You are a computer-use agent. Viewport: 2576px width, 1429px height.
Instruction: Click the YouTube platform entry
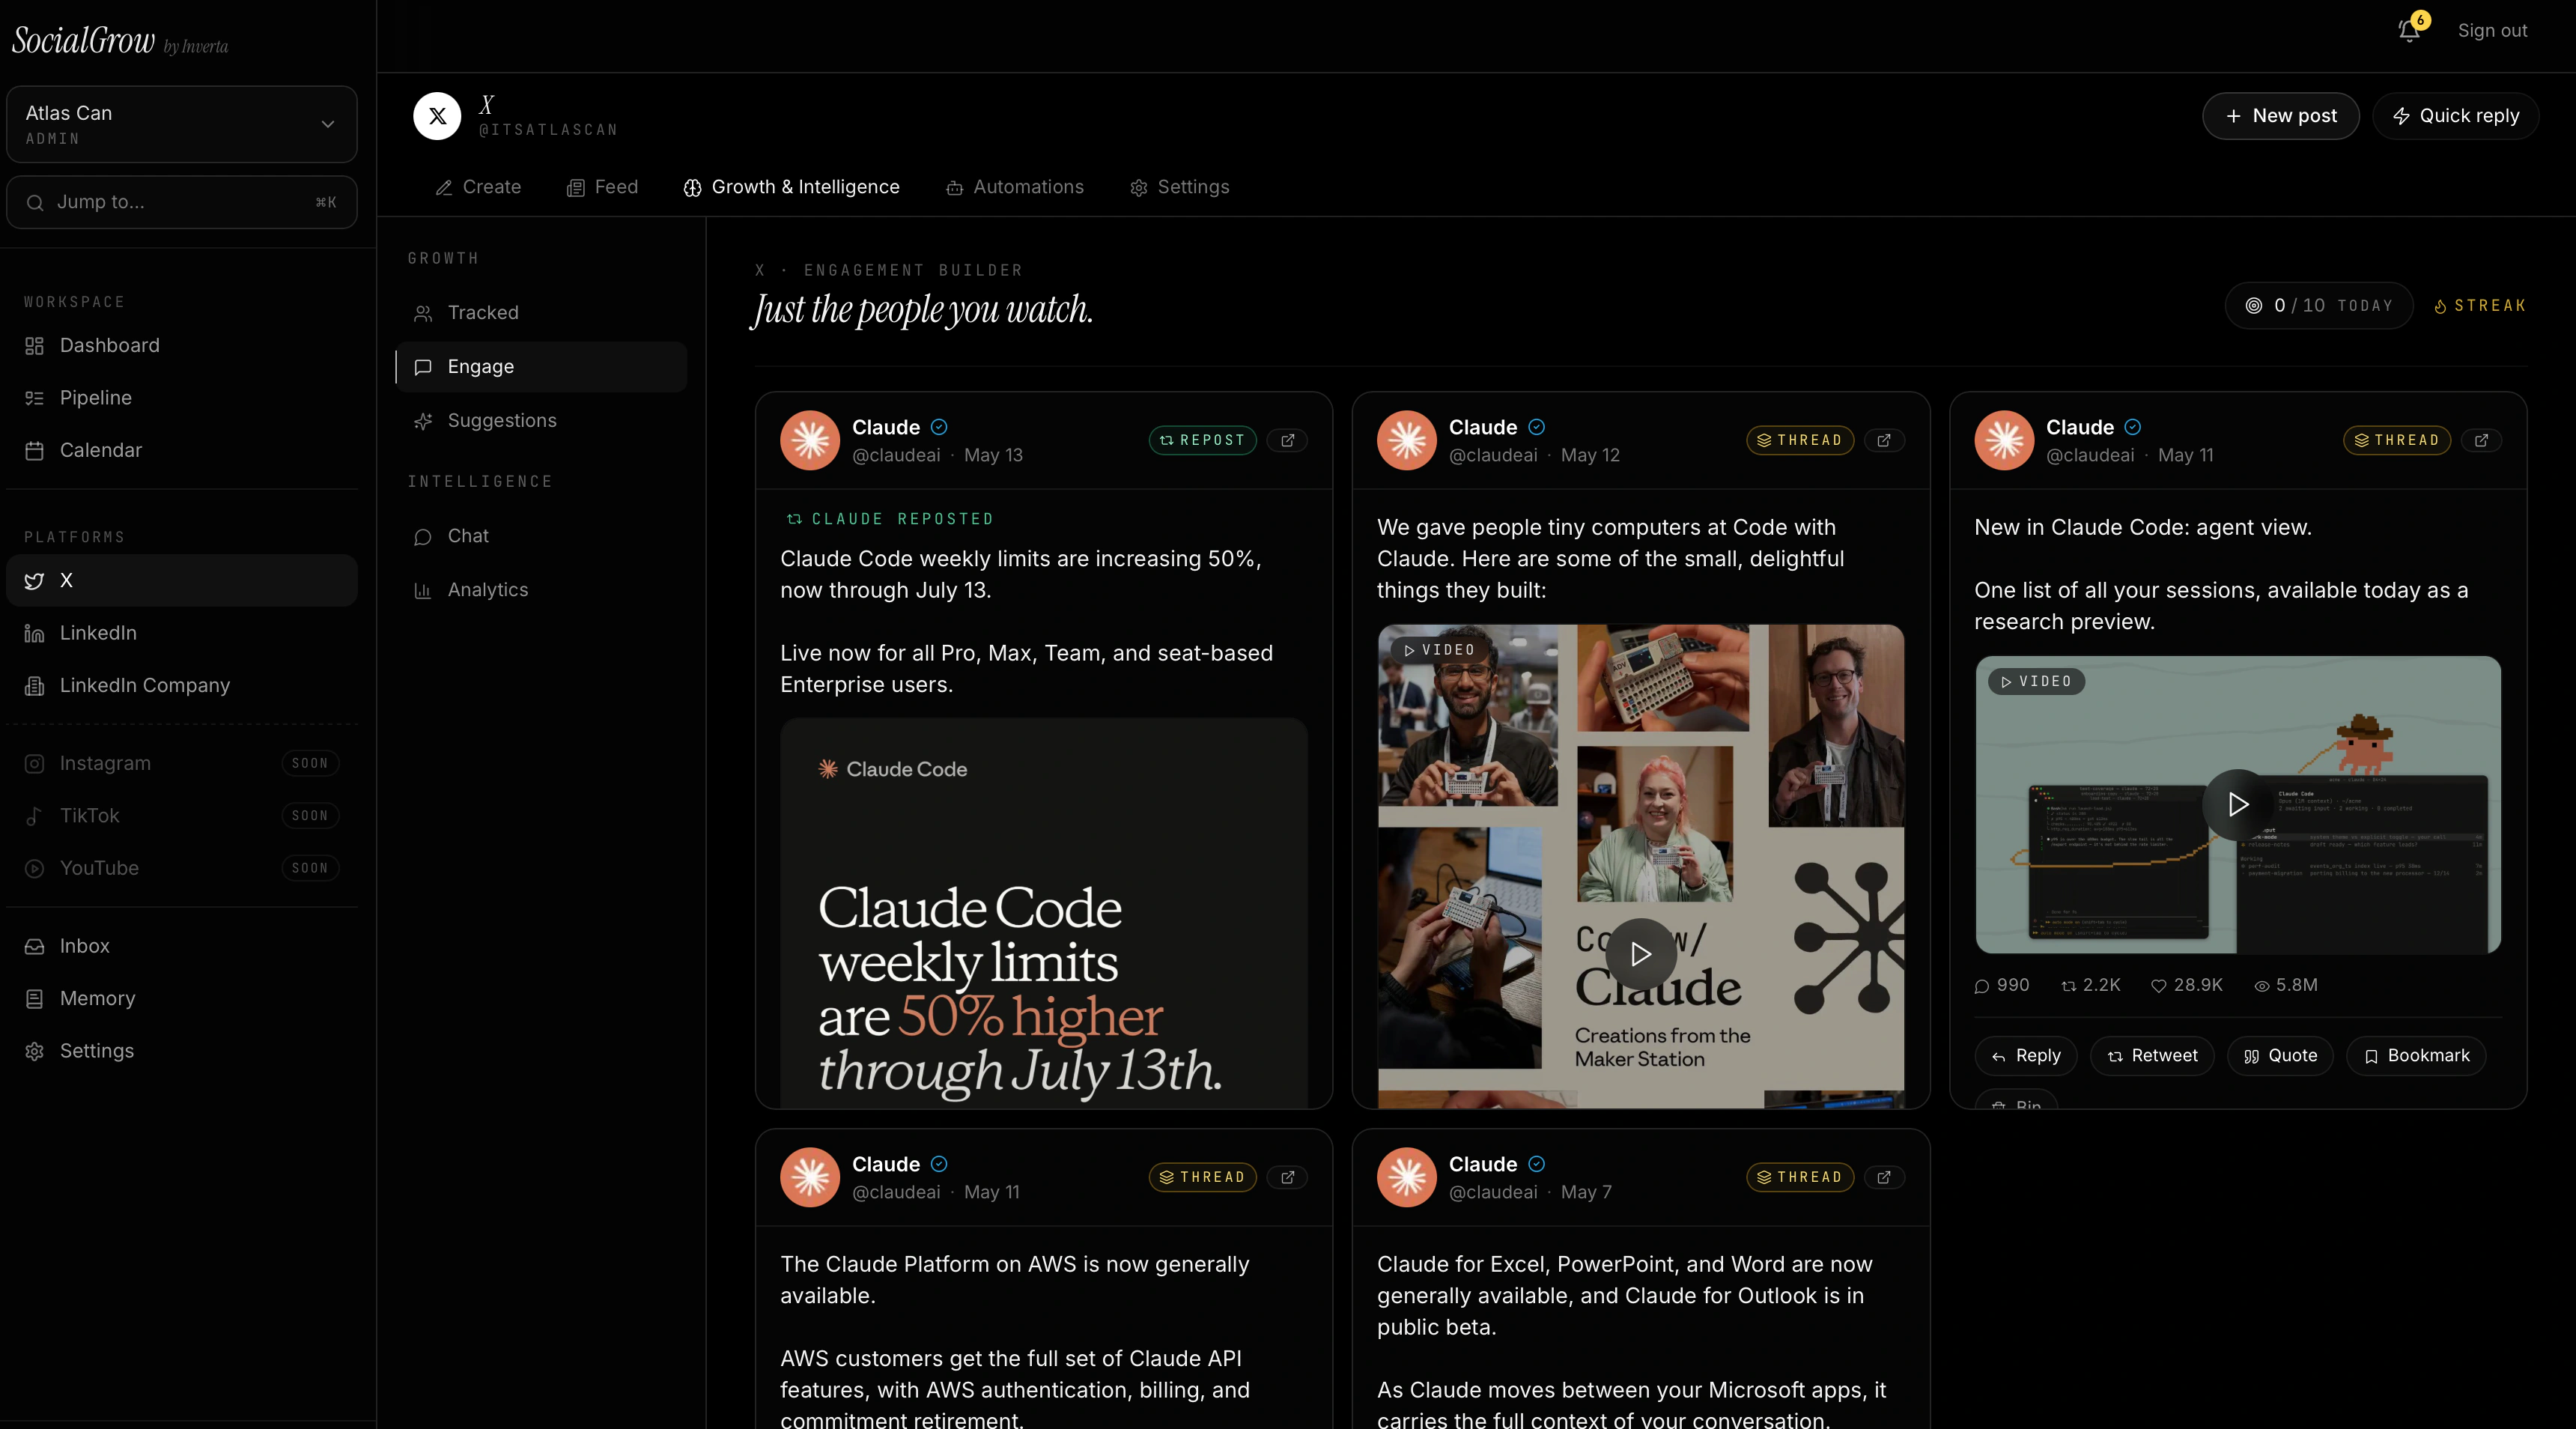182,868
